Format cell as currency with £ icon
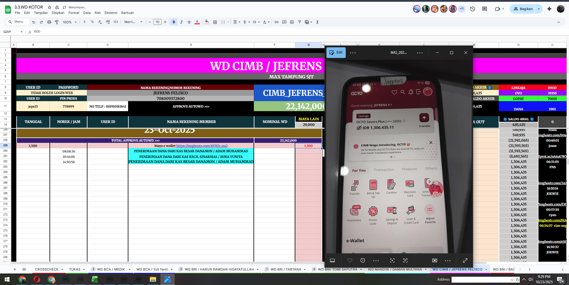The height and width of the screenshot is (285, 569). (85, 22)
